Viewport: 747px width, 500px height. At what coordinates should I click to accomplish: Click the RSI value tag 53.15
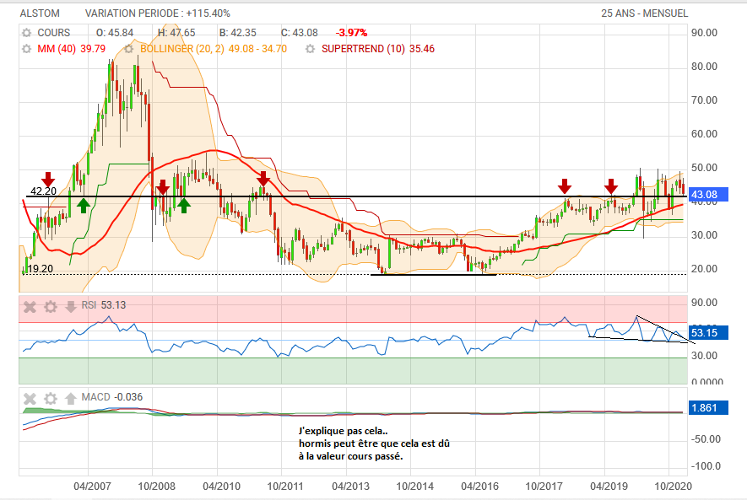708,332
